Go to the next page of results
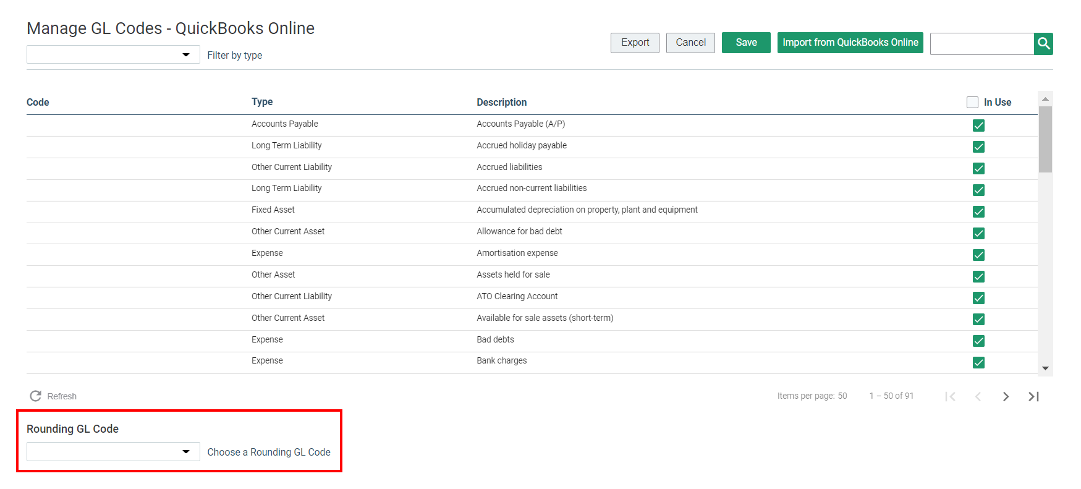1081x489 pixels. point(1006,396)
